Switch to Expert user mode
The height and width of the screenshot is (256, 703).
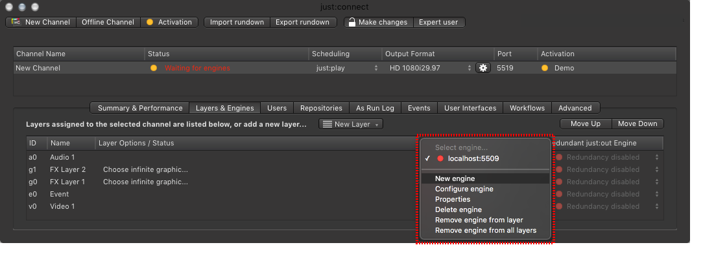pos(438,22)
